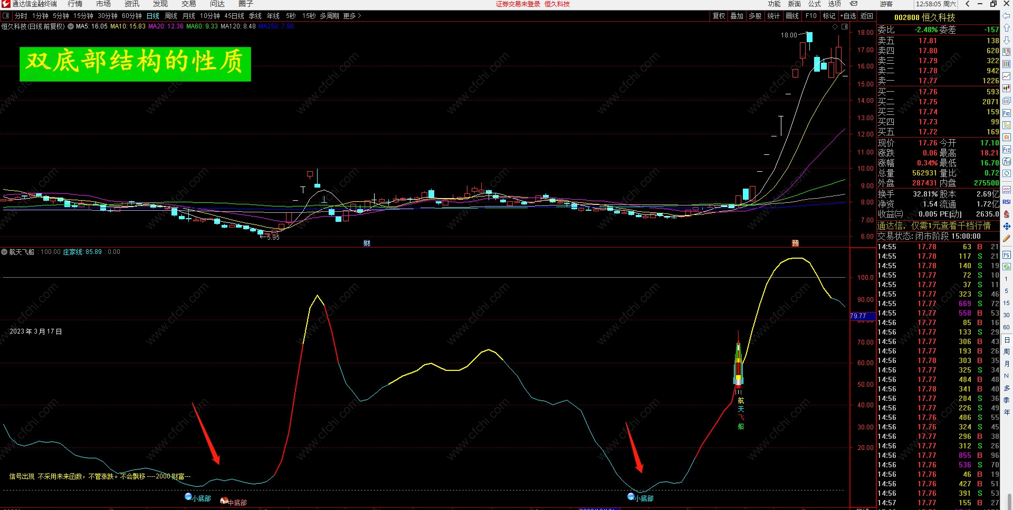Open the 复权 adjustment dropdown

(719, 16)
